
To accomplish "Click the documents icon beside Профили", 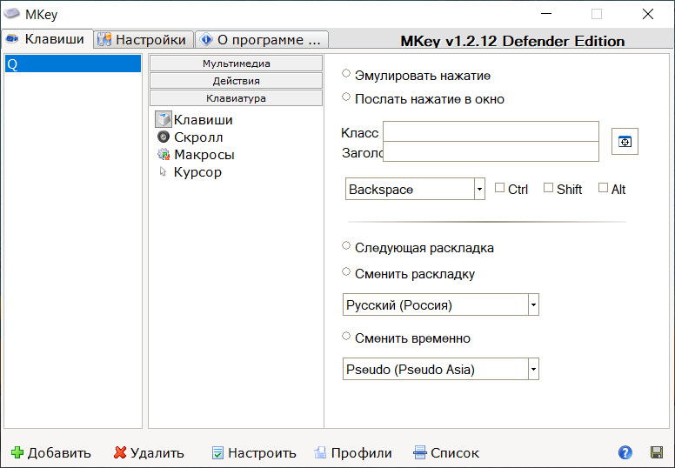I will pyautogui.click(x=320, y=452).
